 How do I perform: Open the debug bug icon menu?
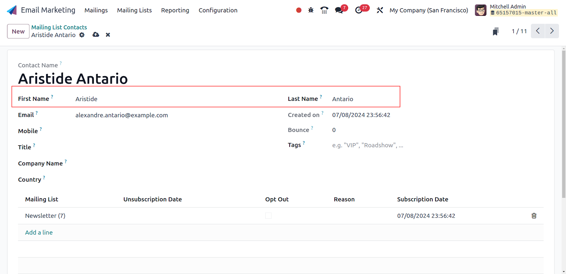click(311, 10)
